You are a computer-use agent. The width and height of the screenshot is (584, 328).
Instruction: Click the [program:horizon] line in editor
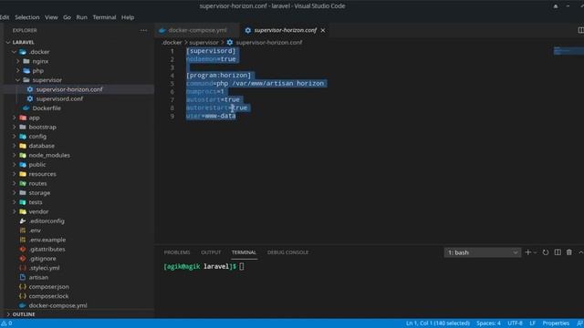click(219, 76)
